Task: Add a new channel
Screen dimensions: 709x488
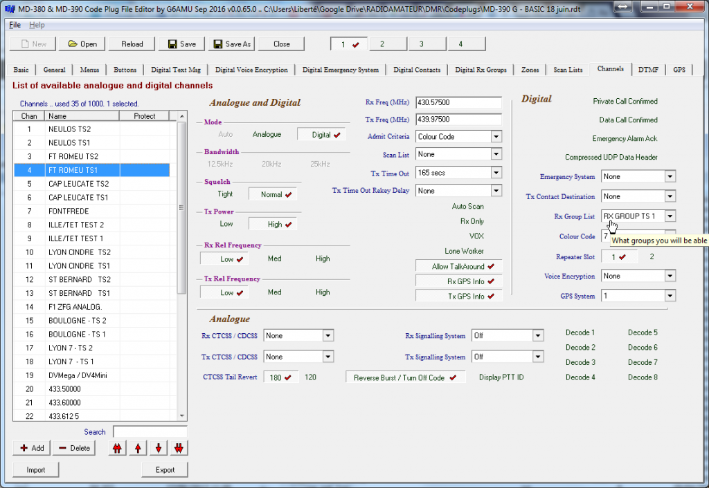Action: pyautogui.click(x=32, y=449)
